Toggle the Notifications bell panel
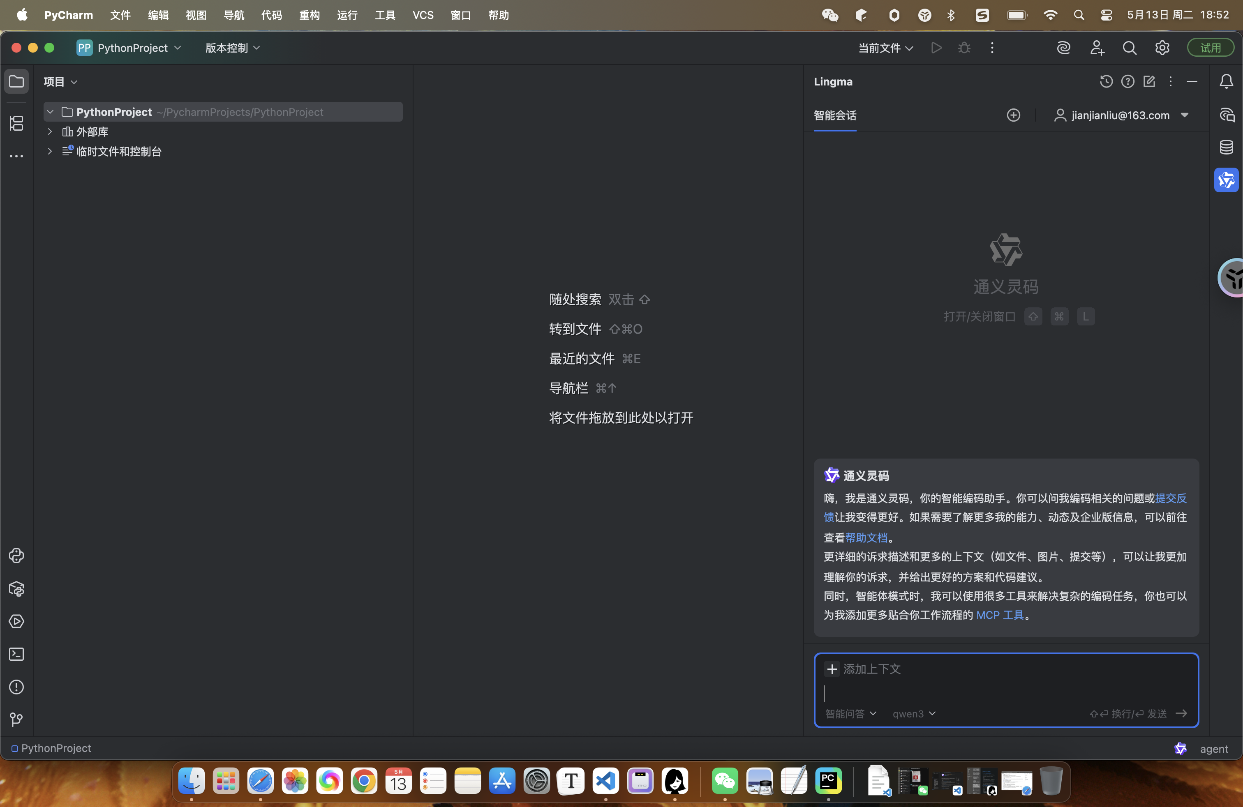Image resolution: width=1243 pixels, height=807 pixels. click(1226, 81)
